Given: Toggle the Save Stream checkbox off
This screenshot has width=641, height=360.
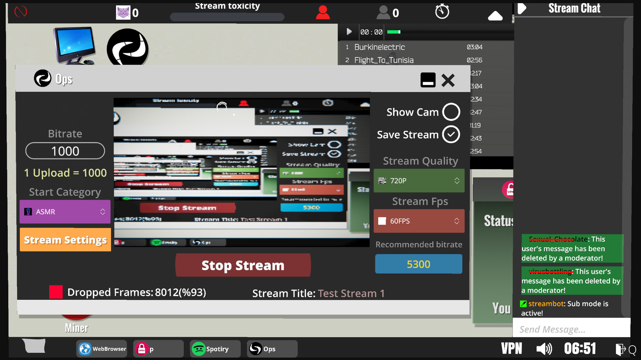Looking at the screenshot, I should [451, 135].
